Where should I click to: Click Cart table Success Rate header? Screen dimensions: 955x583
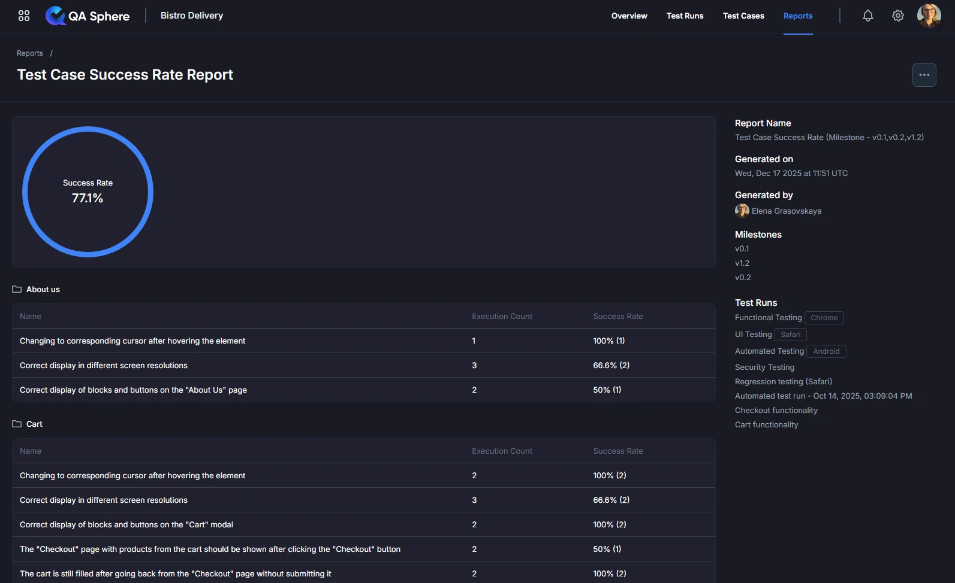[x=617, y=451]
